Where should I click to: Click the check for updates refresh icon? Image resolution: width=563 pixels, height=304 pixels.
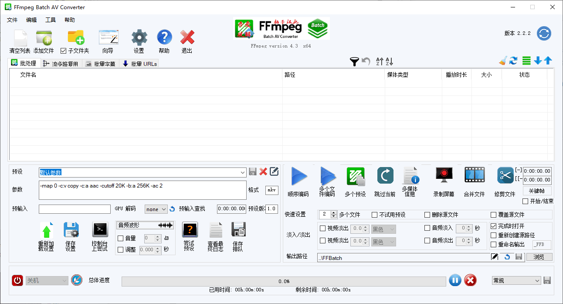pos(544,34)
